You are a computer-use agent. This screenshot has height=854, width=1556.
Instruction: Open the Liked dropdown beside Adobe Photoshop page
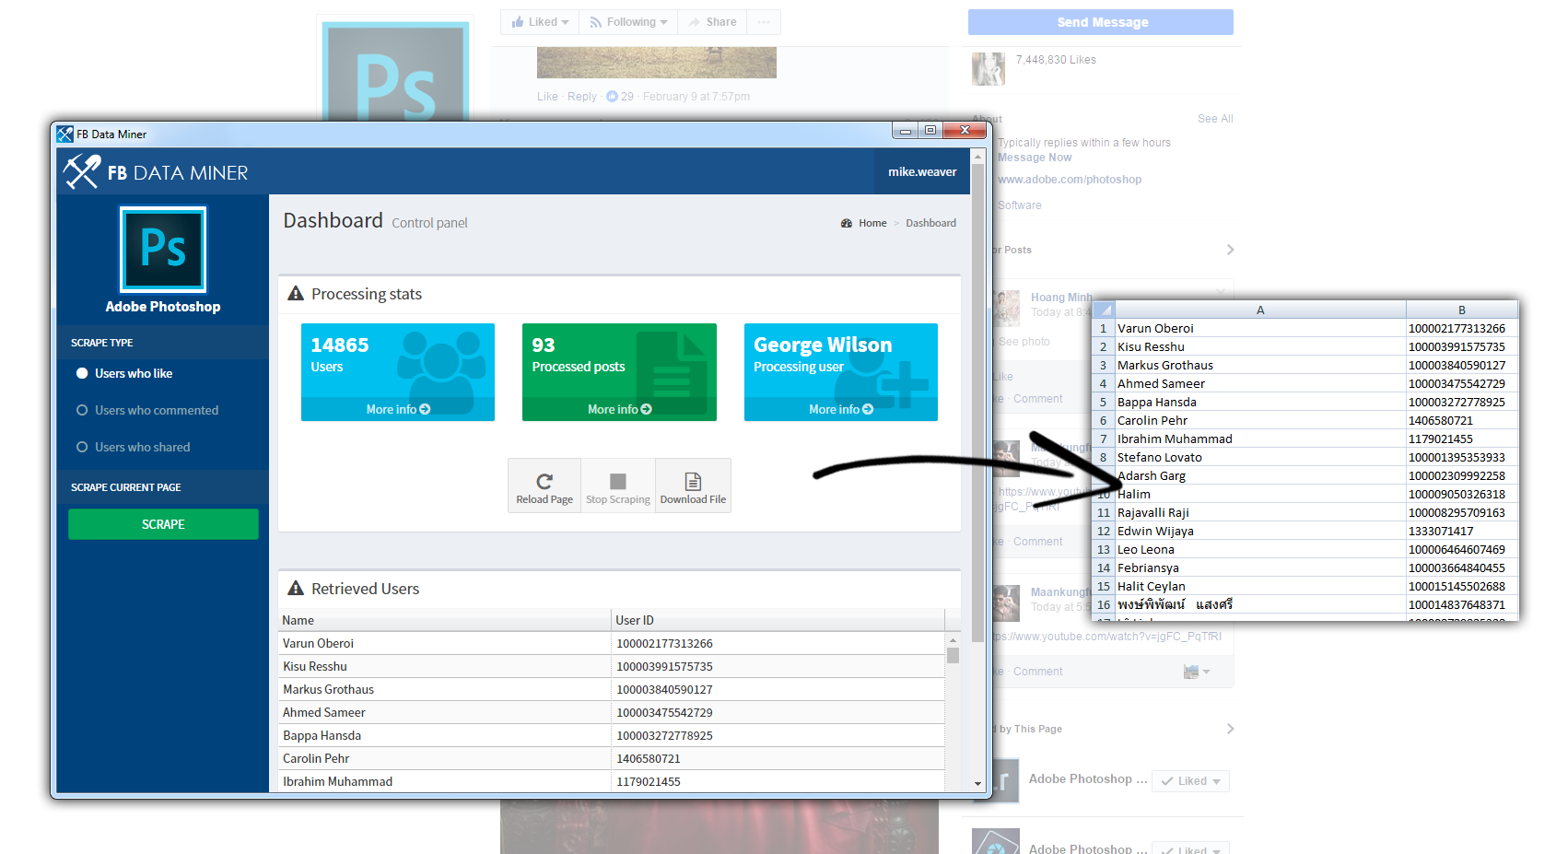(1190, 781)
